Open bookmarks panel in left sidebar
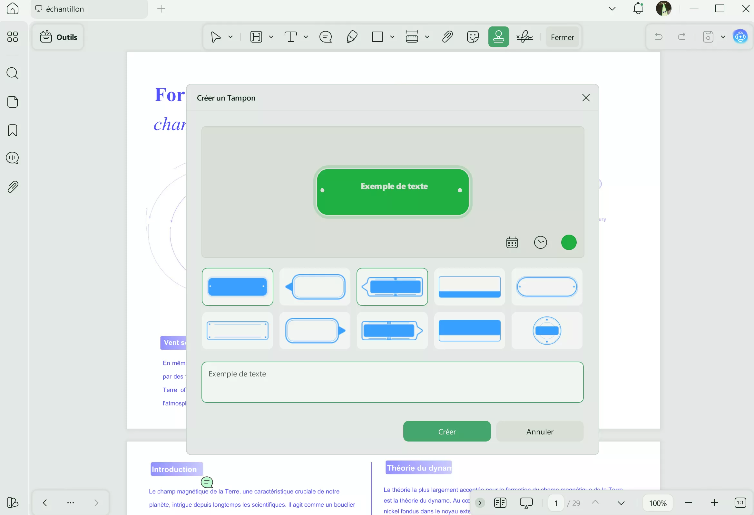 (12, 131)
